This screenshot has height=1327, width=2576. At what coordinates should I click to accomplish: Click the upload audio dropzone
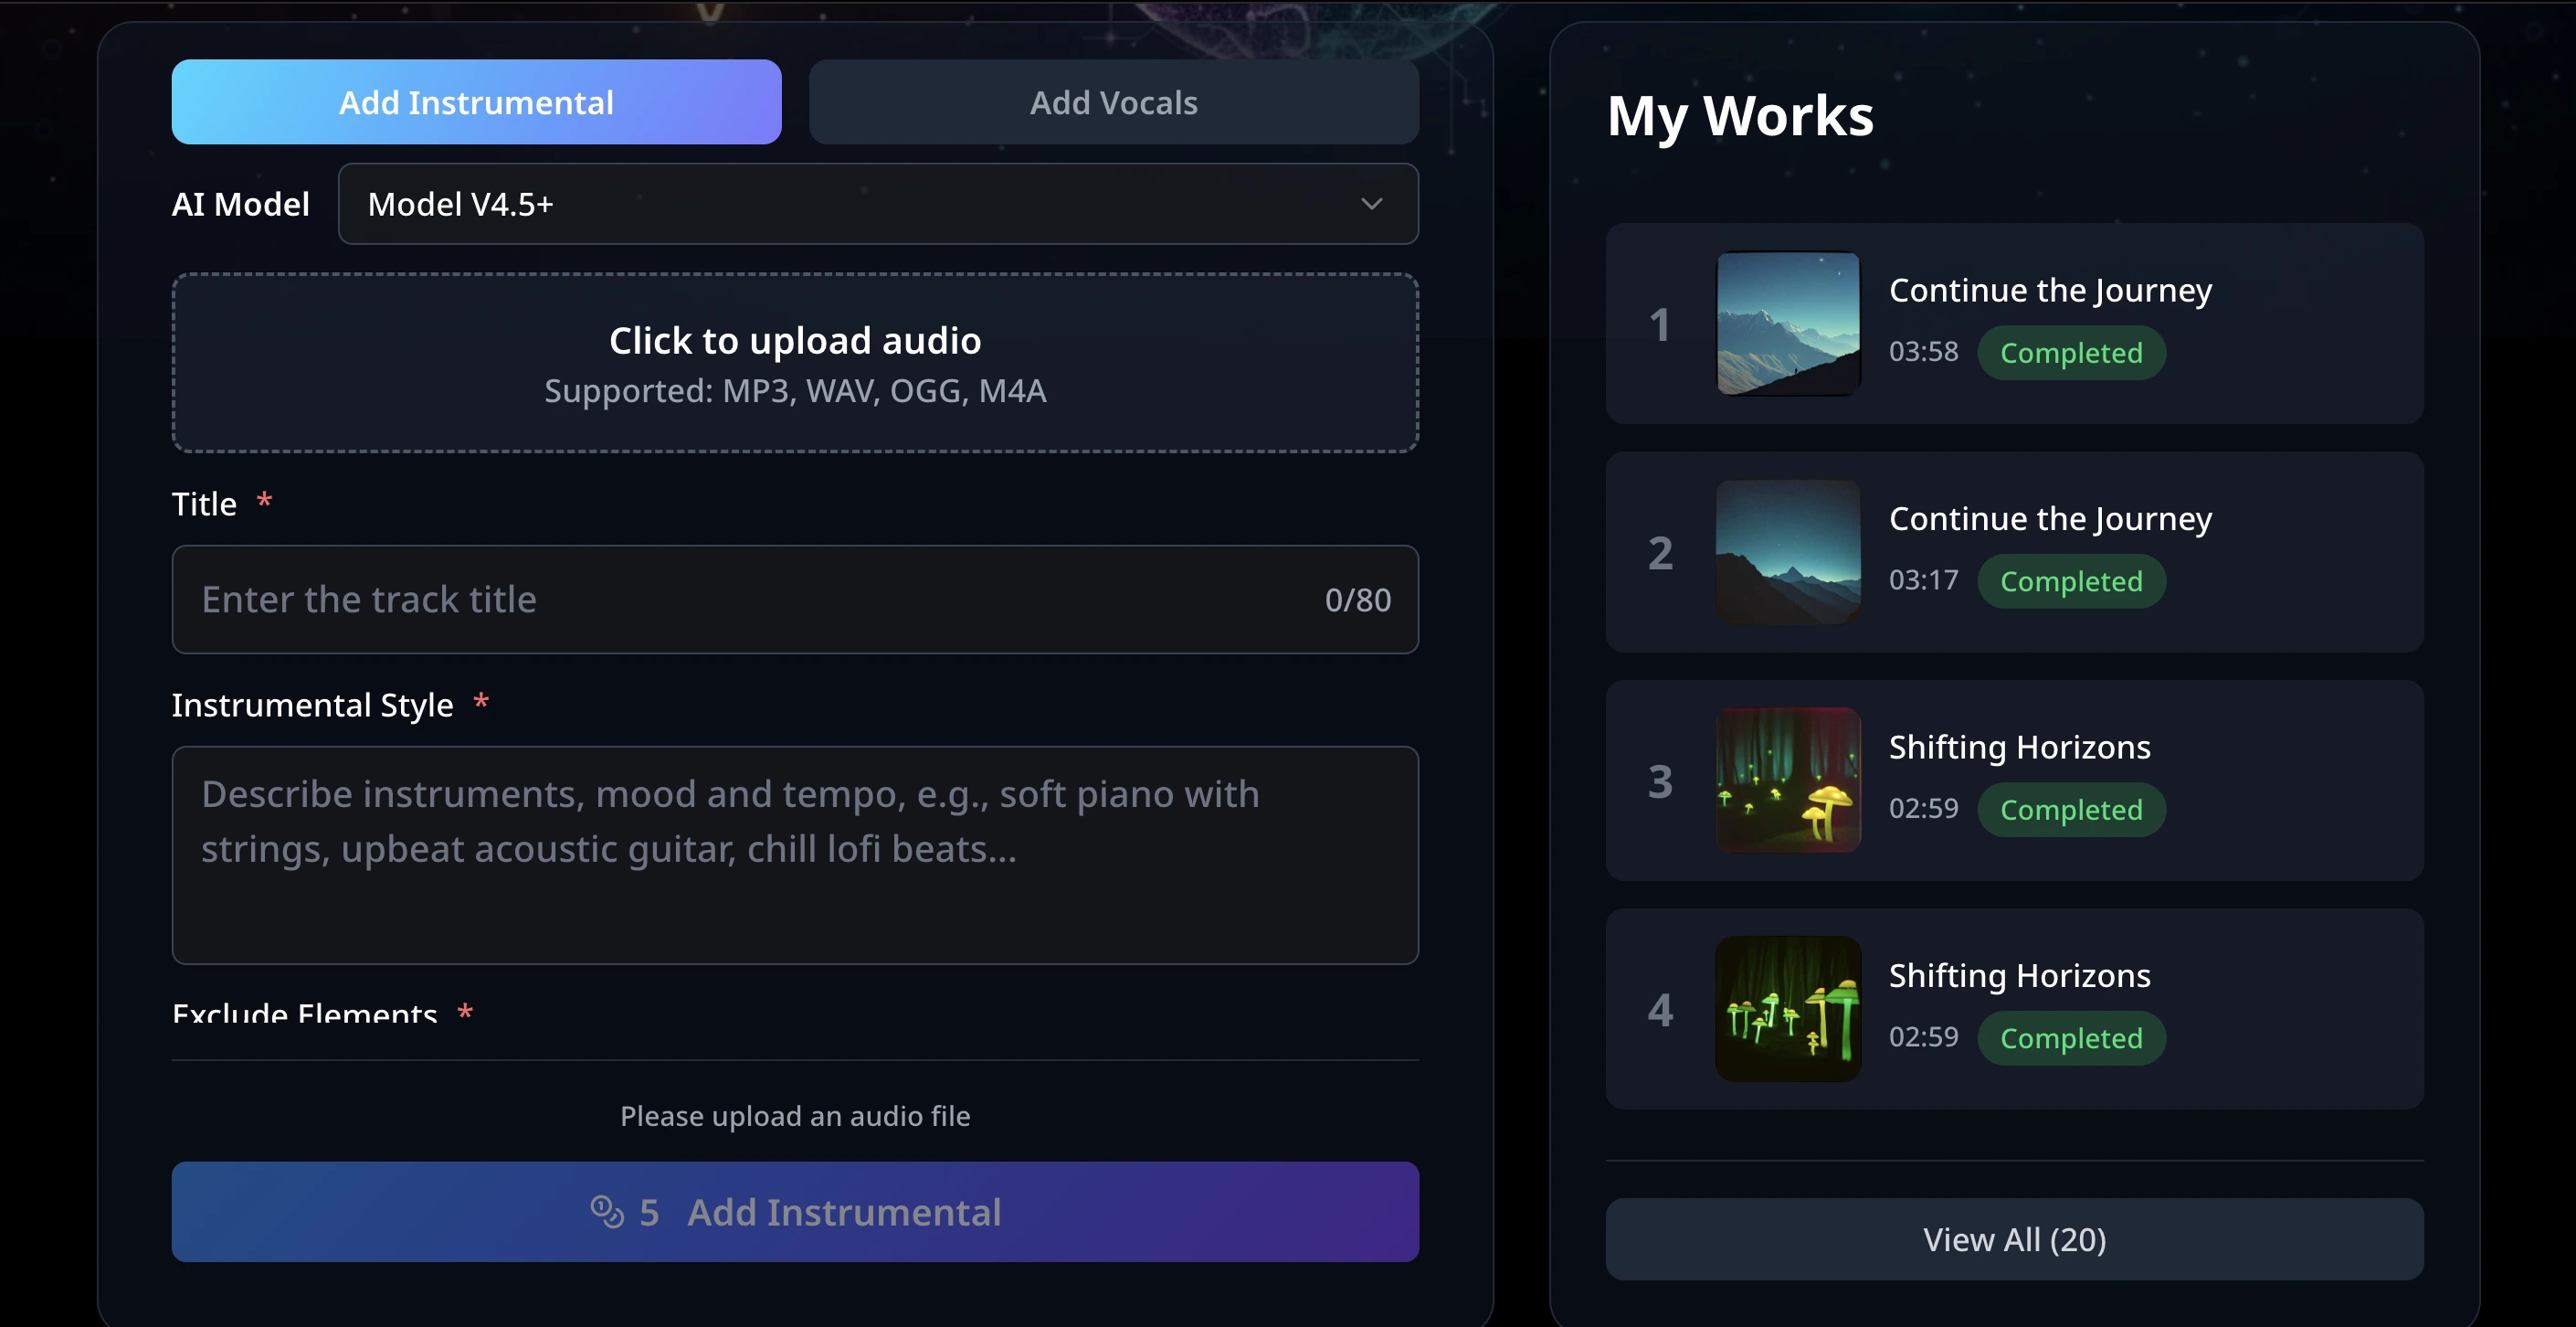[x=795, y=362]
